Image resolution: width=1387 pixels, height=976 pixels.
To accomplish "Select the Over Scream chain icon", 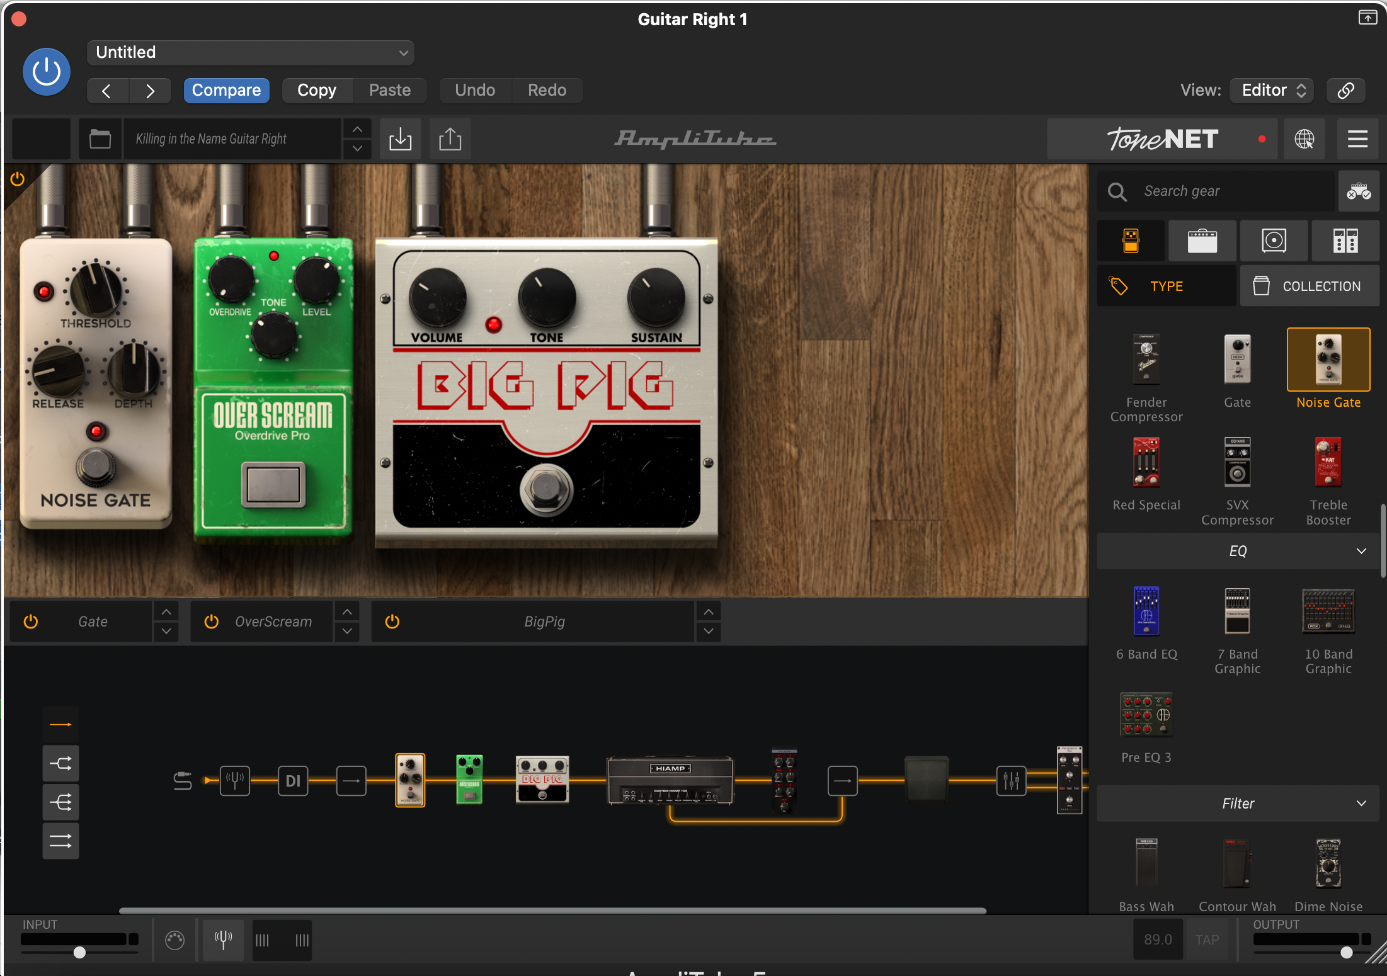I will point(469,780).
